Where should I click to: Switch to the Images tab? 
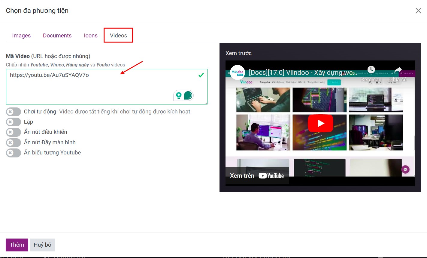tap(21, 35)
